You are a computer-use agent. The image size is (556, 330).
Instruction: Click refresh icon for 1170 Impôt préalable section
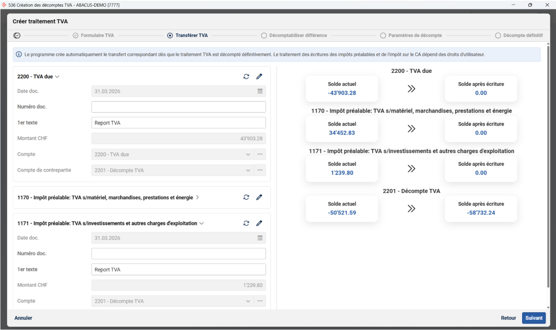pyautogui.click(x=246, y=197)
